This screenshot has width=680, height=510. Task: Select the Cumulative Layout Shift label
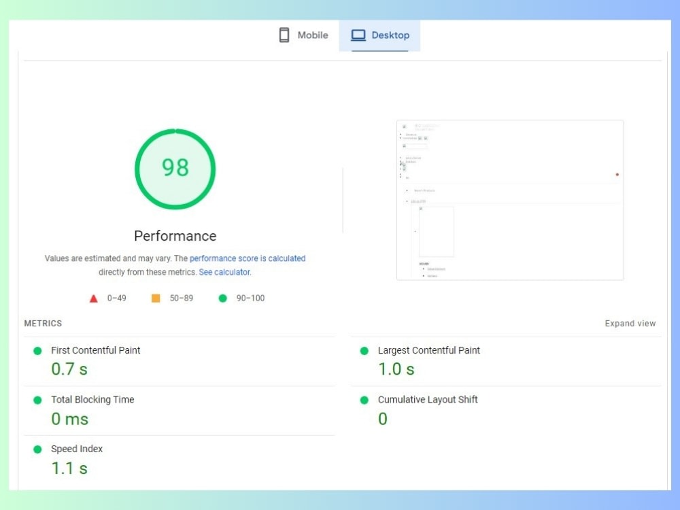[428, 399]
